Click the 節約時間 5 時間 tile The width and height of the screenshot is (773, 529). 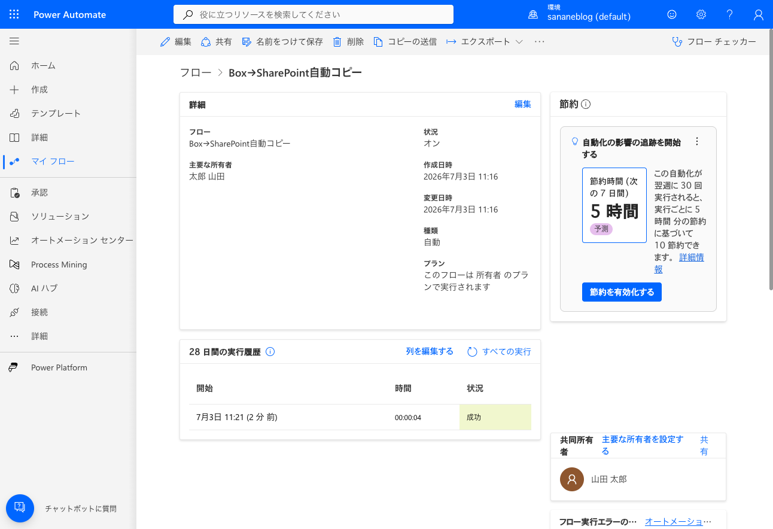coord(614,205)
